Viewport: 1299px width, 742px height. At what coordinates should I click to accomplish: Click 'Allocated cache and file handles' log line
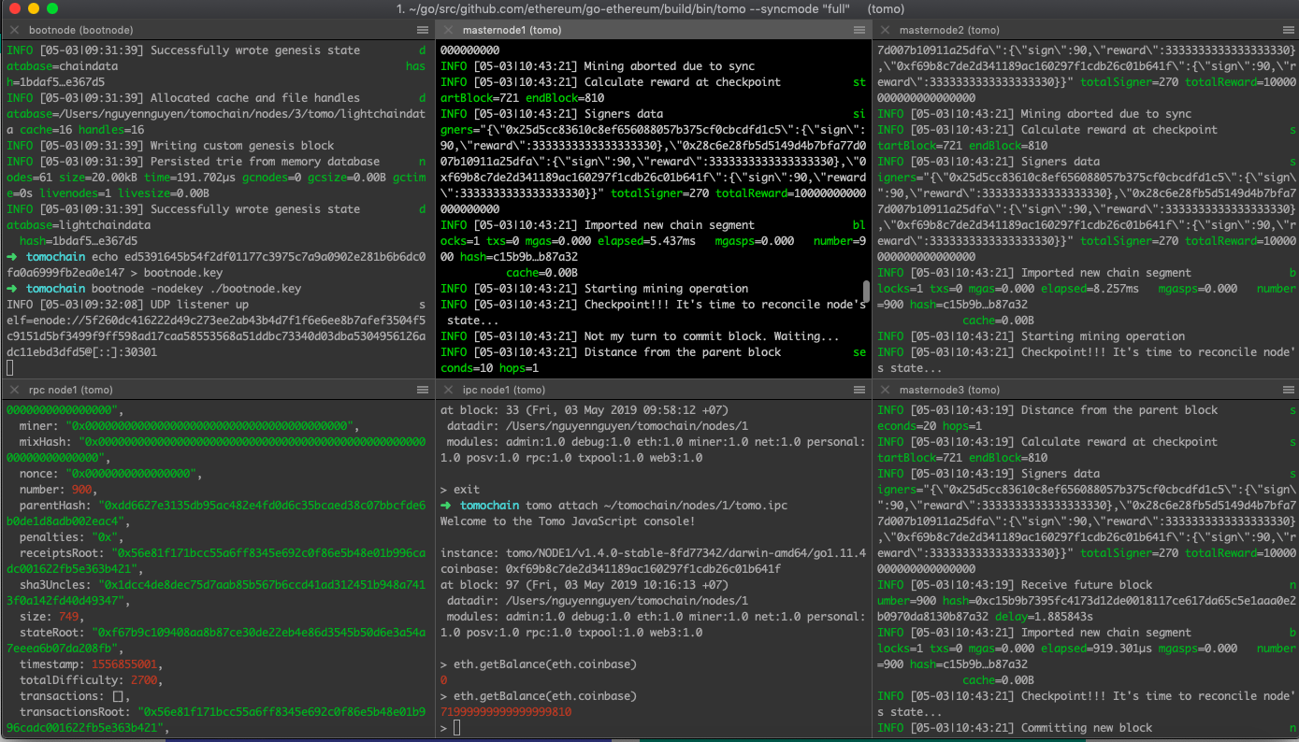tap(254, 98)
